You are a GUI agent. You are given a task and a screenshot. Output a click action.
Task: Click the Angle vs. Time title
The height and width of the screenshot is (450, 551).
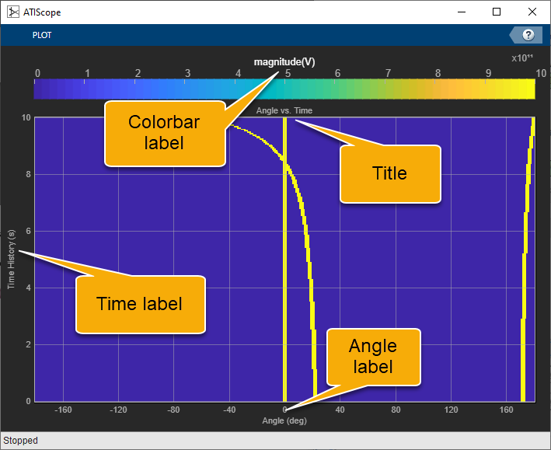tap(284, 110)
